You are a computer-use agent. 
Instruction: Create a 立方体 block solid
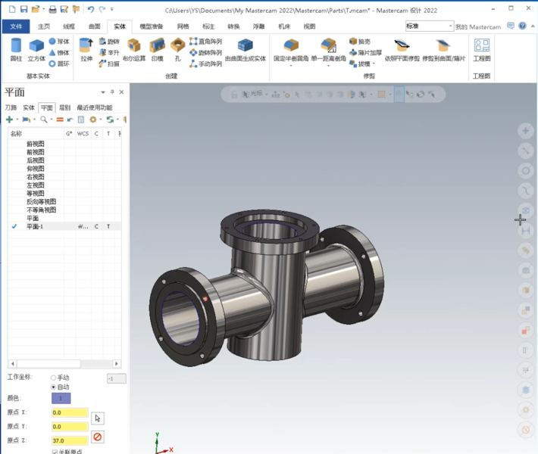(x=36, y=50)
